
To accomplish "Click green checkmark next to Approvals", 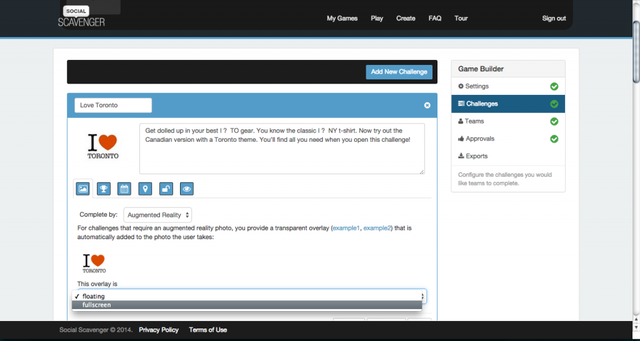I will pyautogui.click(x=554, y=139).
